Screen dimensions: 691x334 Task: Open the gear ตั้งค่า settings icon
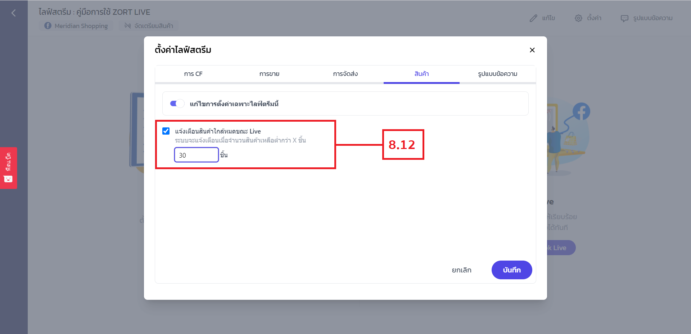click(578, 18)
